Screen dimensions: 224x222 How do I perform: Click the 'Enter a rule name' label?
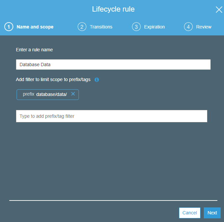(x=34, y=50)
